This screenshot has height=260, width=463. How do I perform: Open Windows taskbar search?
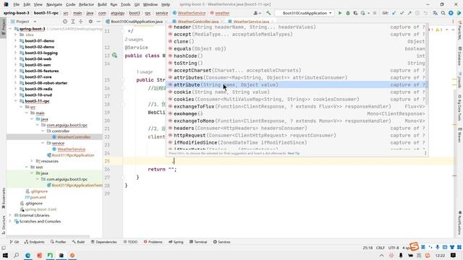[16, 255]
